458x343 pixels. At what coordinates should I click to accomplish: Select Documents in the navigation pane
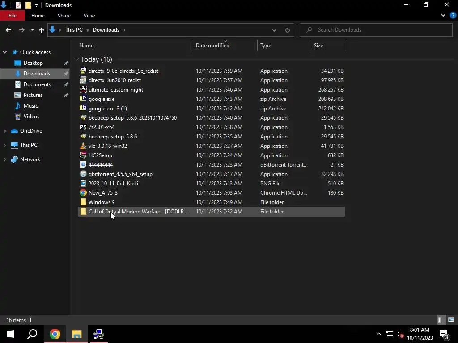(x=37, y=84)
